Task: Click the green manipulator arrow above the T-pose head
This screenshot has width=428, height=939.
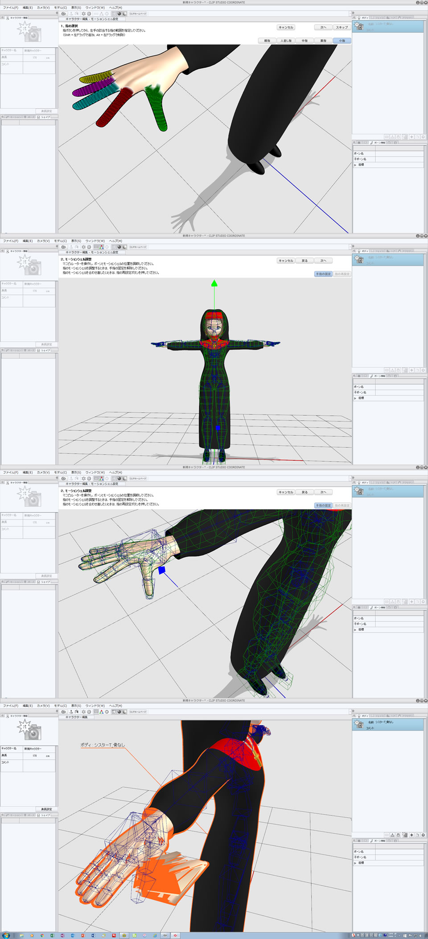Action: [x=214, y=283]
